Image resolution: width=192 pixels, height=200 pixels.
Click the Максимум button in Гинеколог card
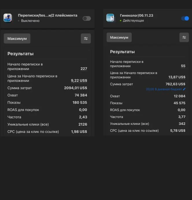pyautogui.click(x=119, y=37)
